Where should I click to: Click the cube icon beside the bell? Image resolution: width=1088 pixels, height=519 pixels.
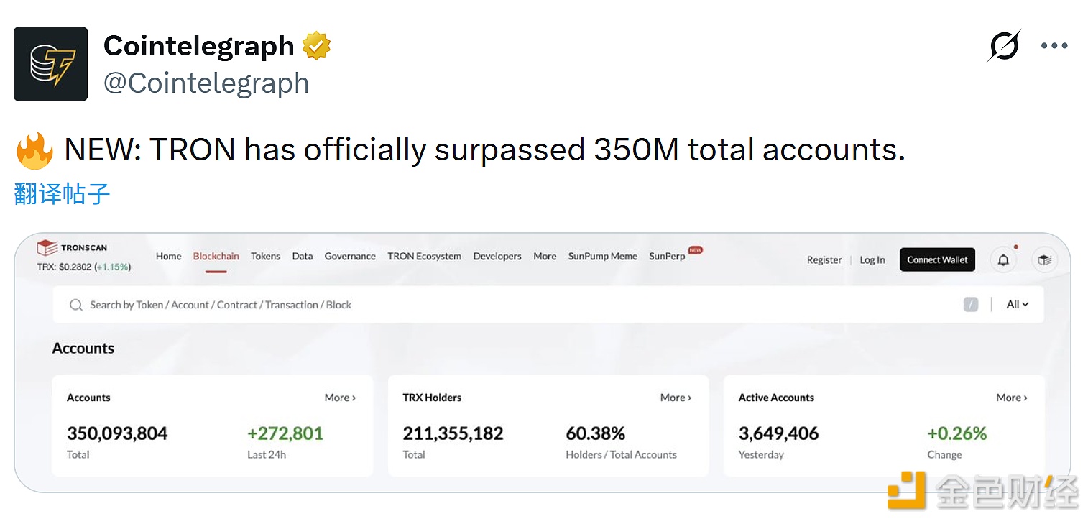coord(1044,260)
